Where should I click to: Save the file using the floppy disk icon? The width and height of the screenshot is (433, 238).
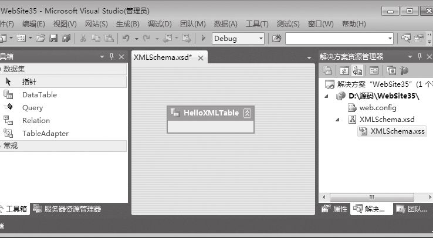[x=53, y=38]
